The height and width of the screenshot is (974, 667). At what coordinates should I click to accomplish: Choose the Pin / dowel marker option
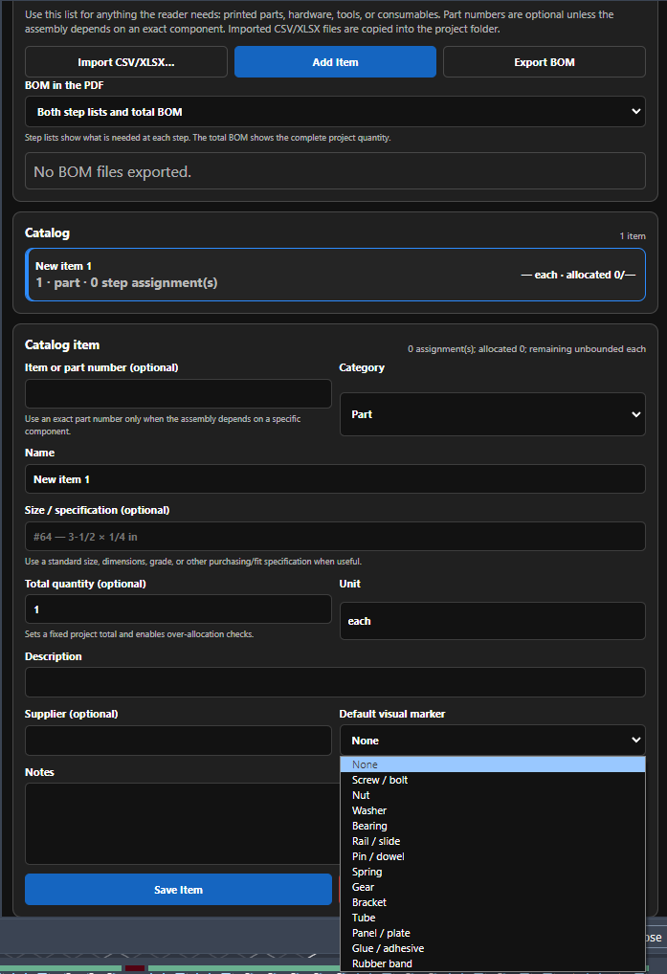click(493, 856)
